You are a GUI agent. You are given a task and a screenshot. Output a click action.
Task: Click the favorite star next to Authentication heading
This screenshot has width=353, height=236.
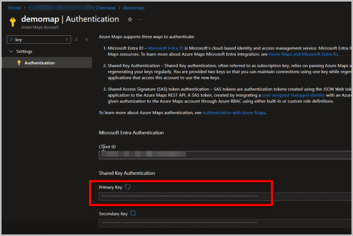(x=130, y=19)
